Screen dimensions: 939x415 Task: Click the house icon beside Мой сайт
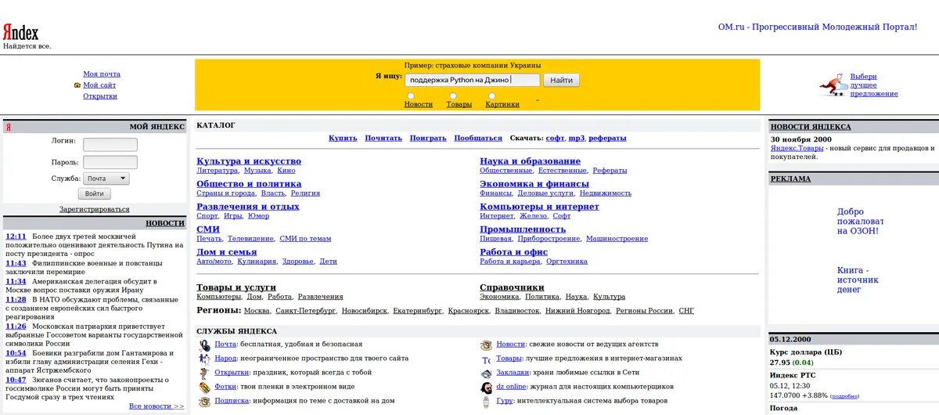pyautogui.click(x=77, y=85)
